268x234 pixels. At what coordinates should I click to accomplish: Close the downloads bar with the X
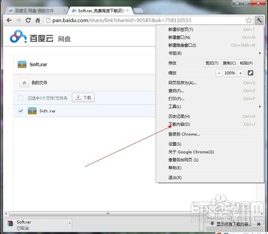coord(258,224)
